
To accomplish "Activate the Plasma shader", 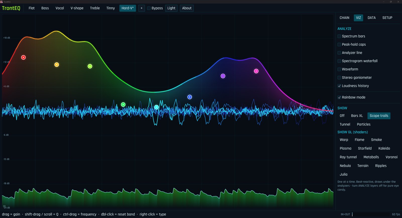I will click(345, 149).
